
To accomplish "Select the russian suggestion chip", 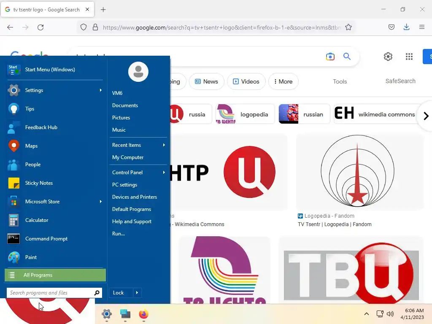I will pos(304,114).
